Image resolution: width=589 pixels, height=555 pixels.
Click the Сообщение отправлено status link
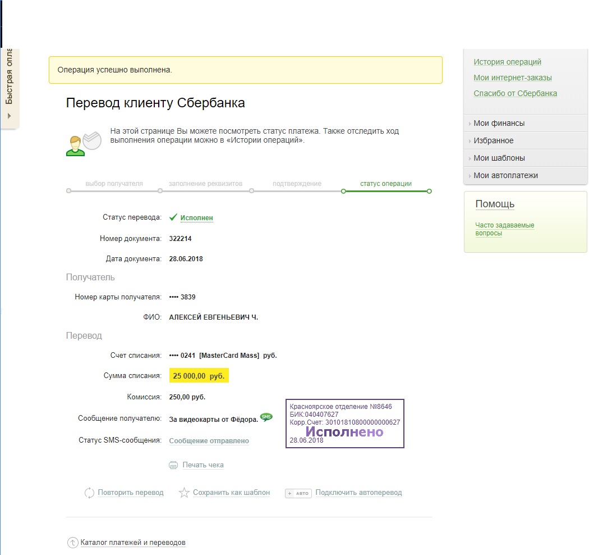pyautogui.click(x=209, y=441)
